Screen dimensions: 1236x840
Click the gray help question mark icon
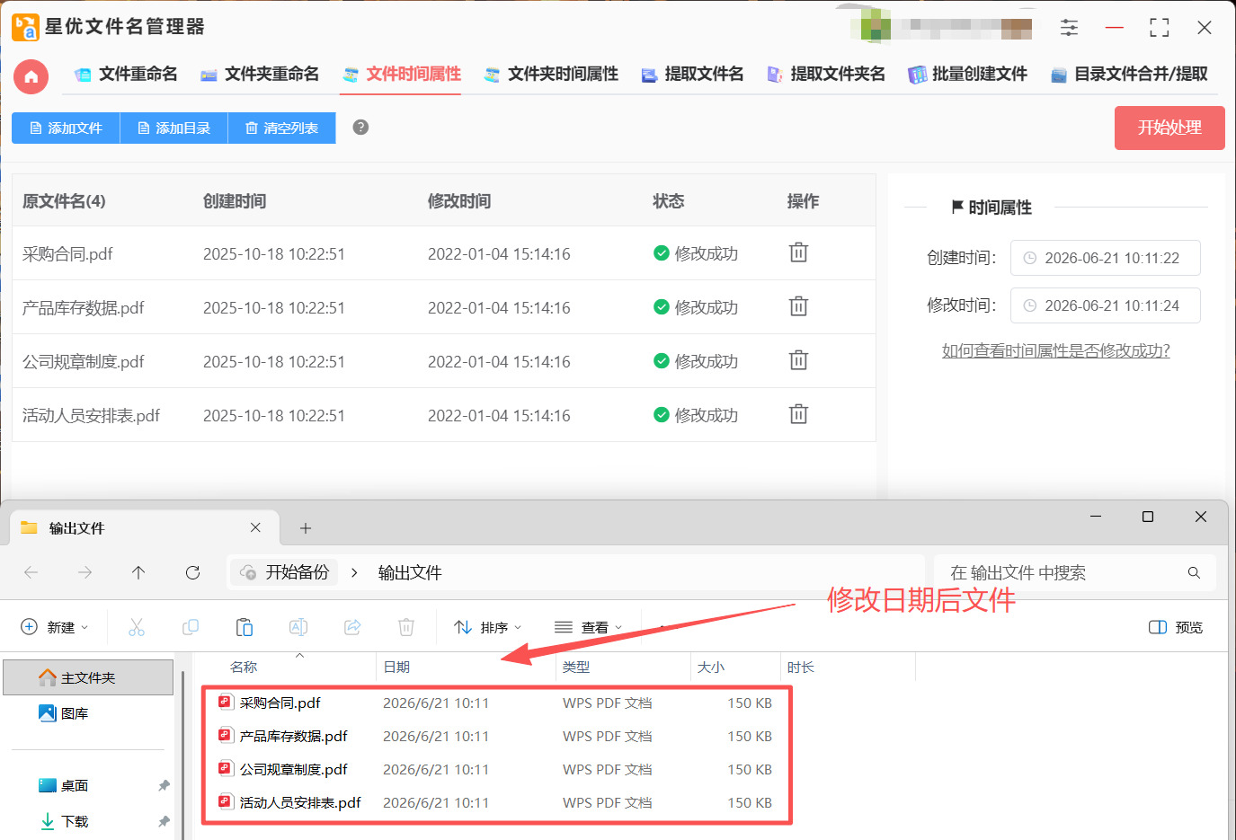pyautogui.click(x=360, y=127)
